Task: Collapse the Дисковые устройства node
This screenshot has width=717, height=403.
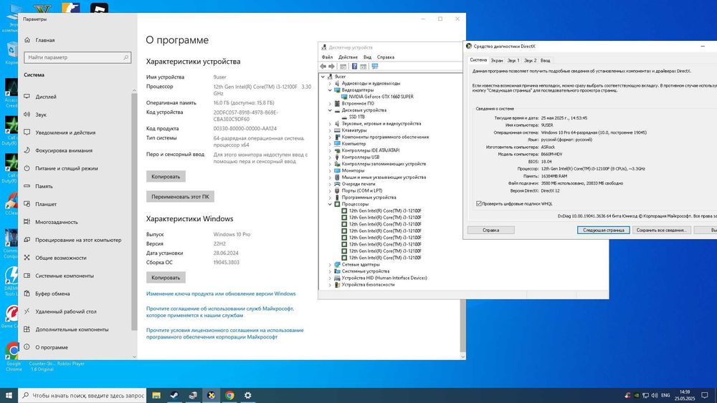Action: tap(330, 110)
